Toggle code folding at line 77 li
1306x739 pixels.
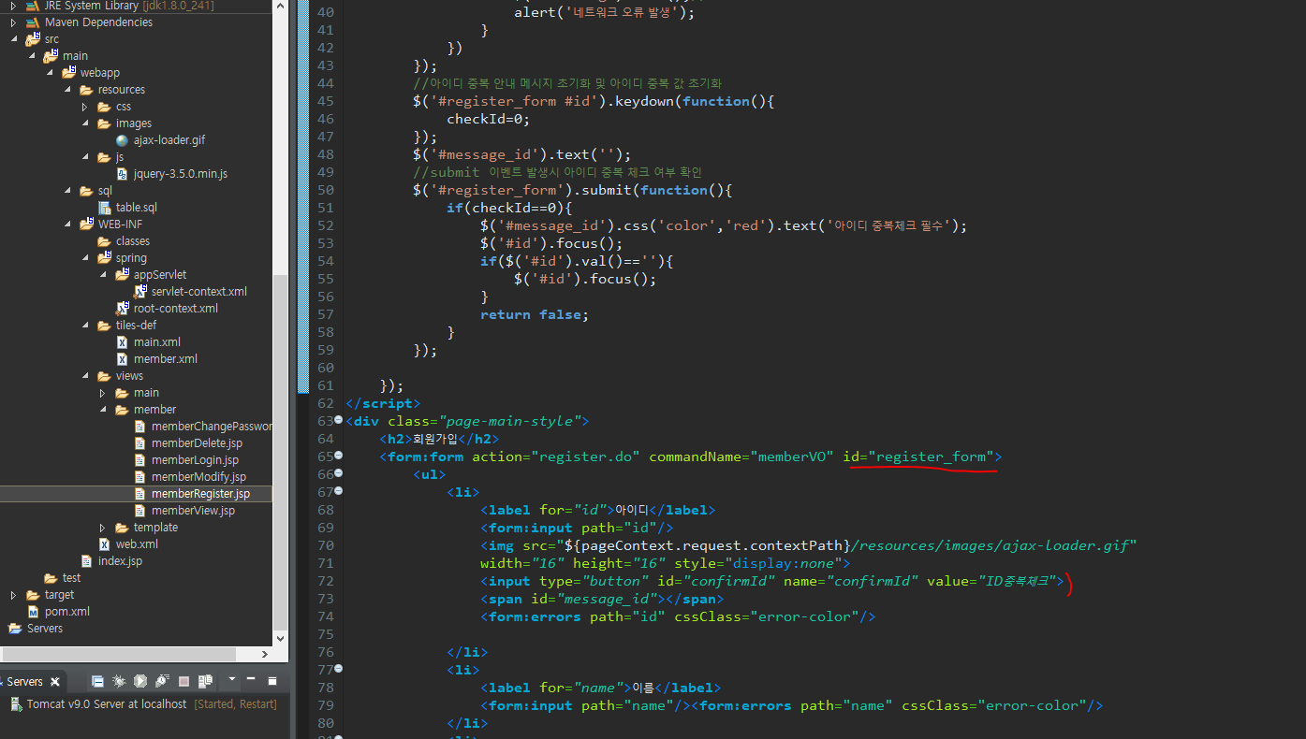(x=339, y=669)
